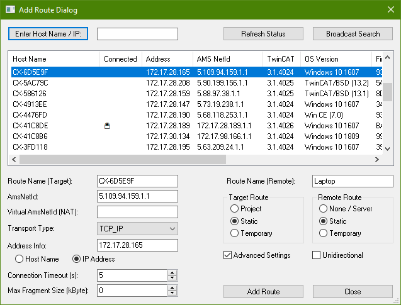The height and width of the screenshot is (305, 401).
Task: Increase Connection Timeout with up arrow
Action: (172, 272)
